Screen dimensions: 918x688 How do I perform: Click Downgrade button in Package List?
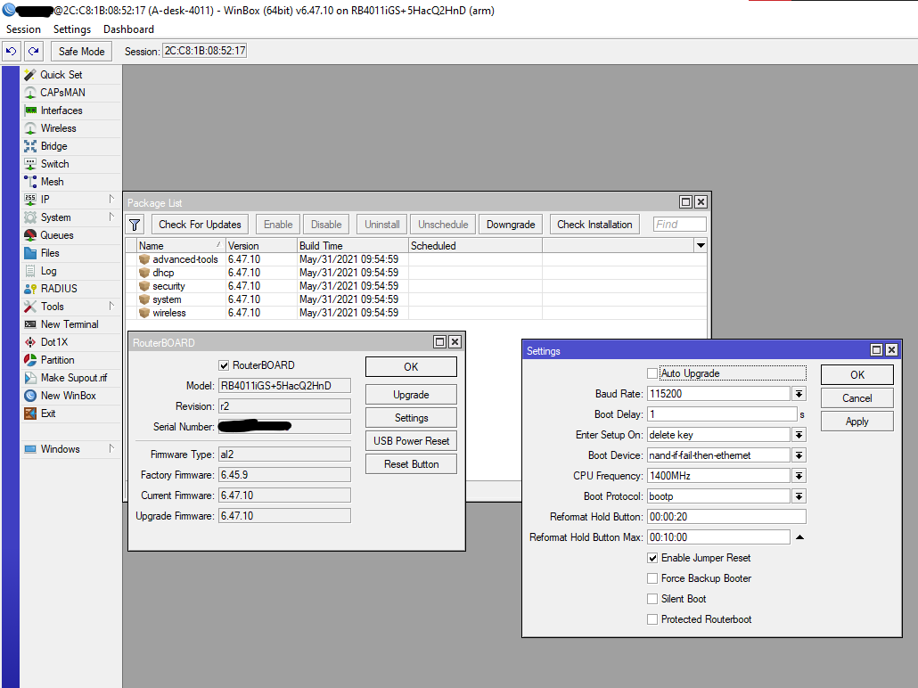click(x=511, y=225)
